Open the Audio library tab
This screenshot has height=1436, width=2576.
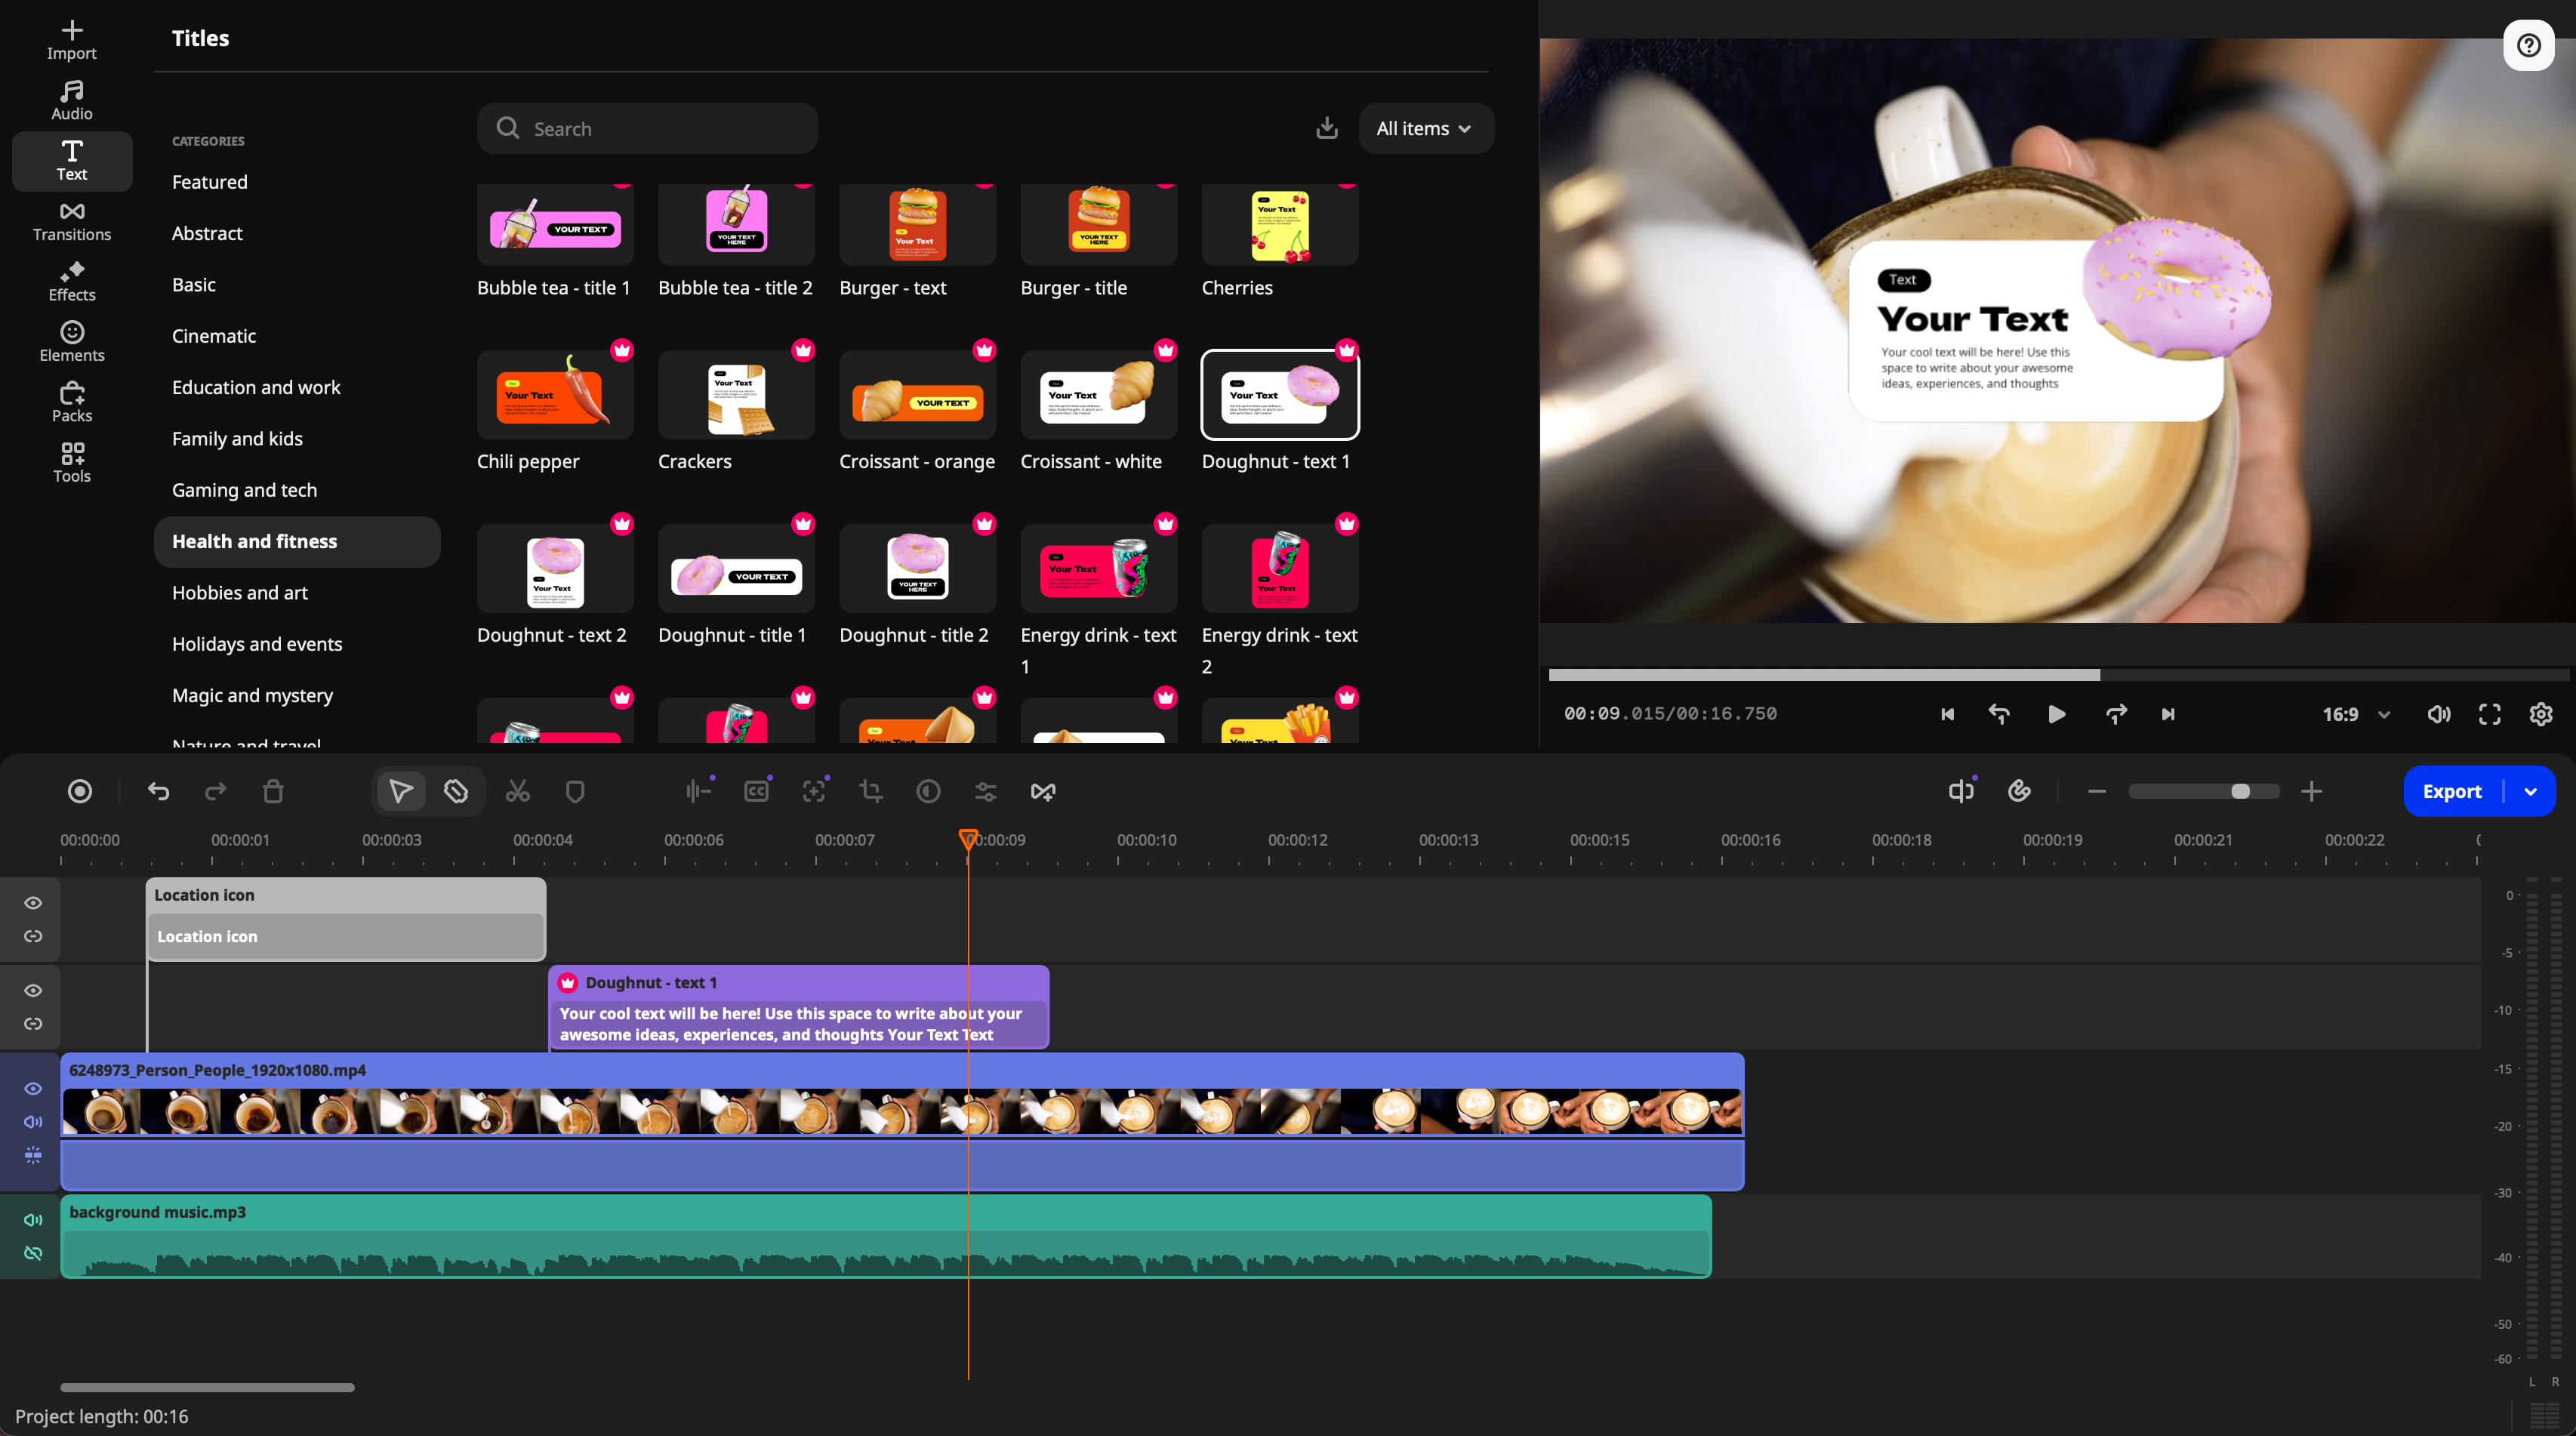(x=71, y=100)
